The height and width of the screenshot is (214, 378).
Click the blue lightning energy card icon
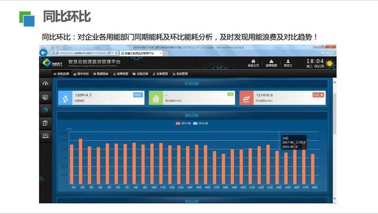click(x=65, y=98)
